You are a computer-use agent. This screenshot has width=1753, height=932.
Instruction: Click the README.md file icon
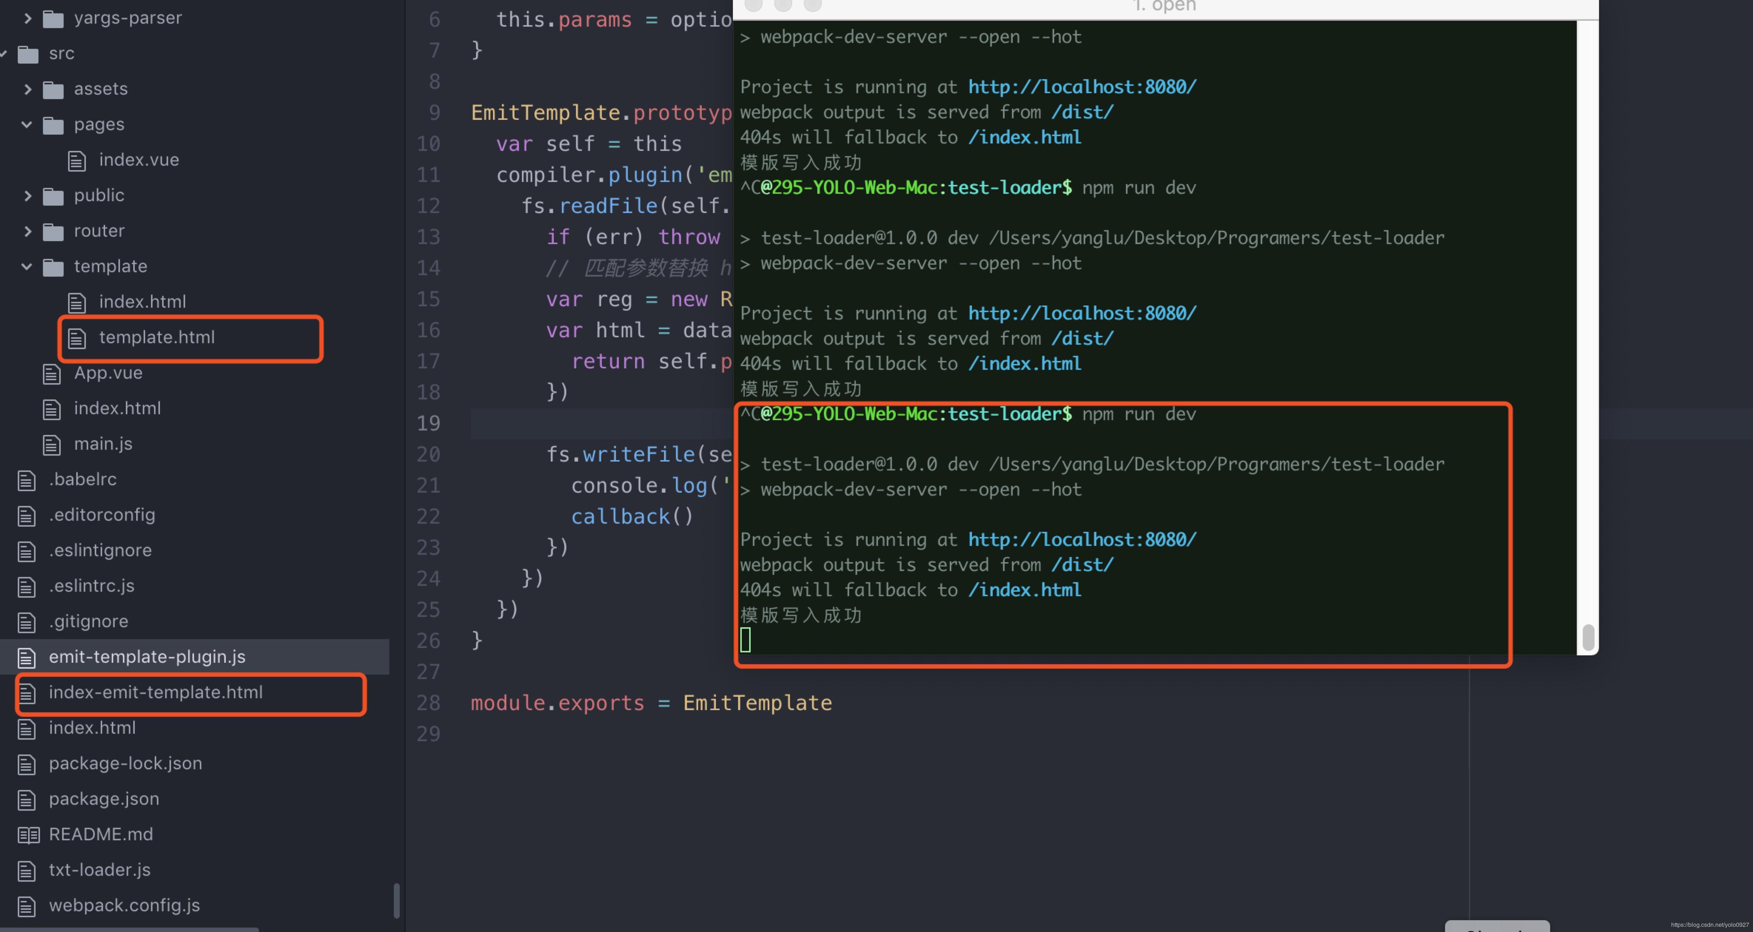[x=27, y=834]
